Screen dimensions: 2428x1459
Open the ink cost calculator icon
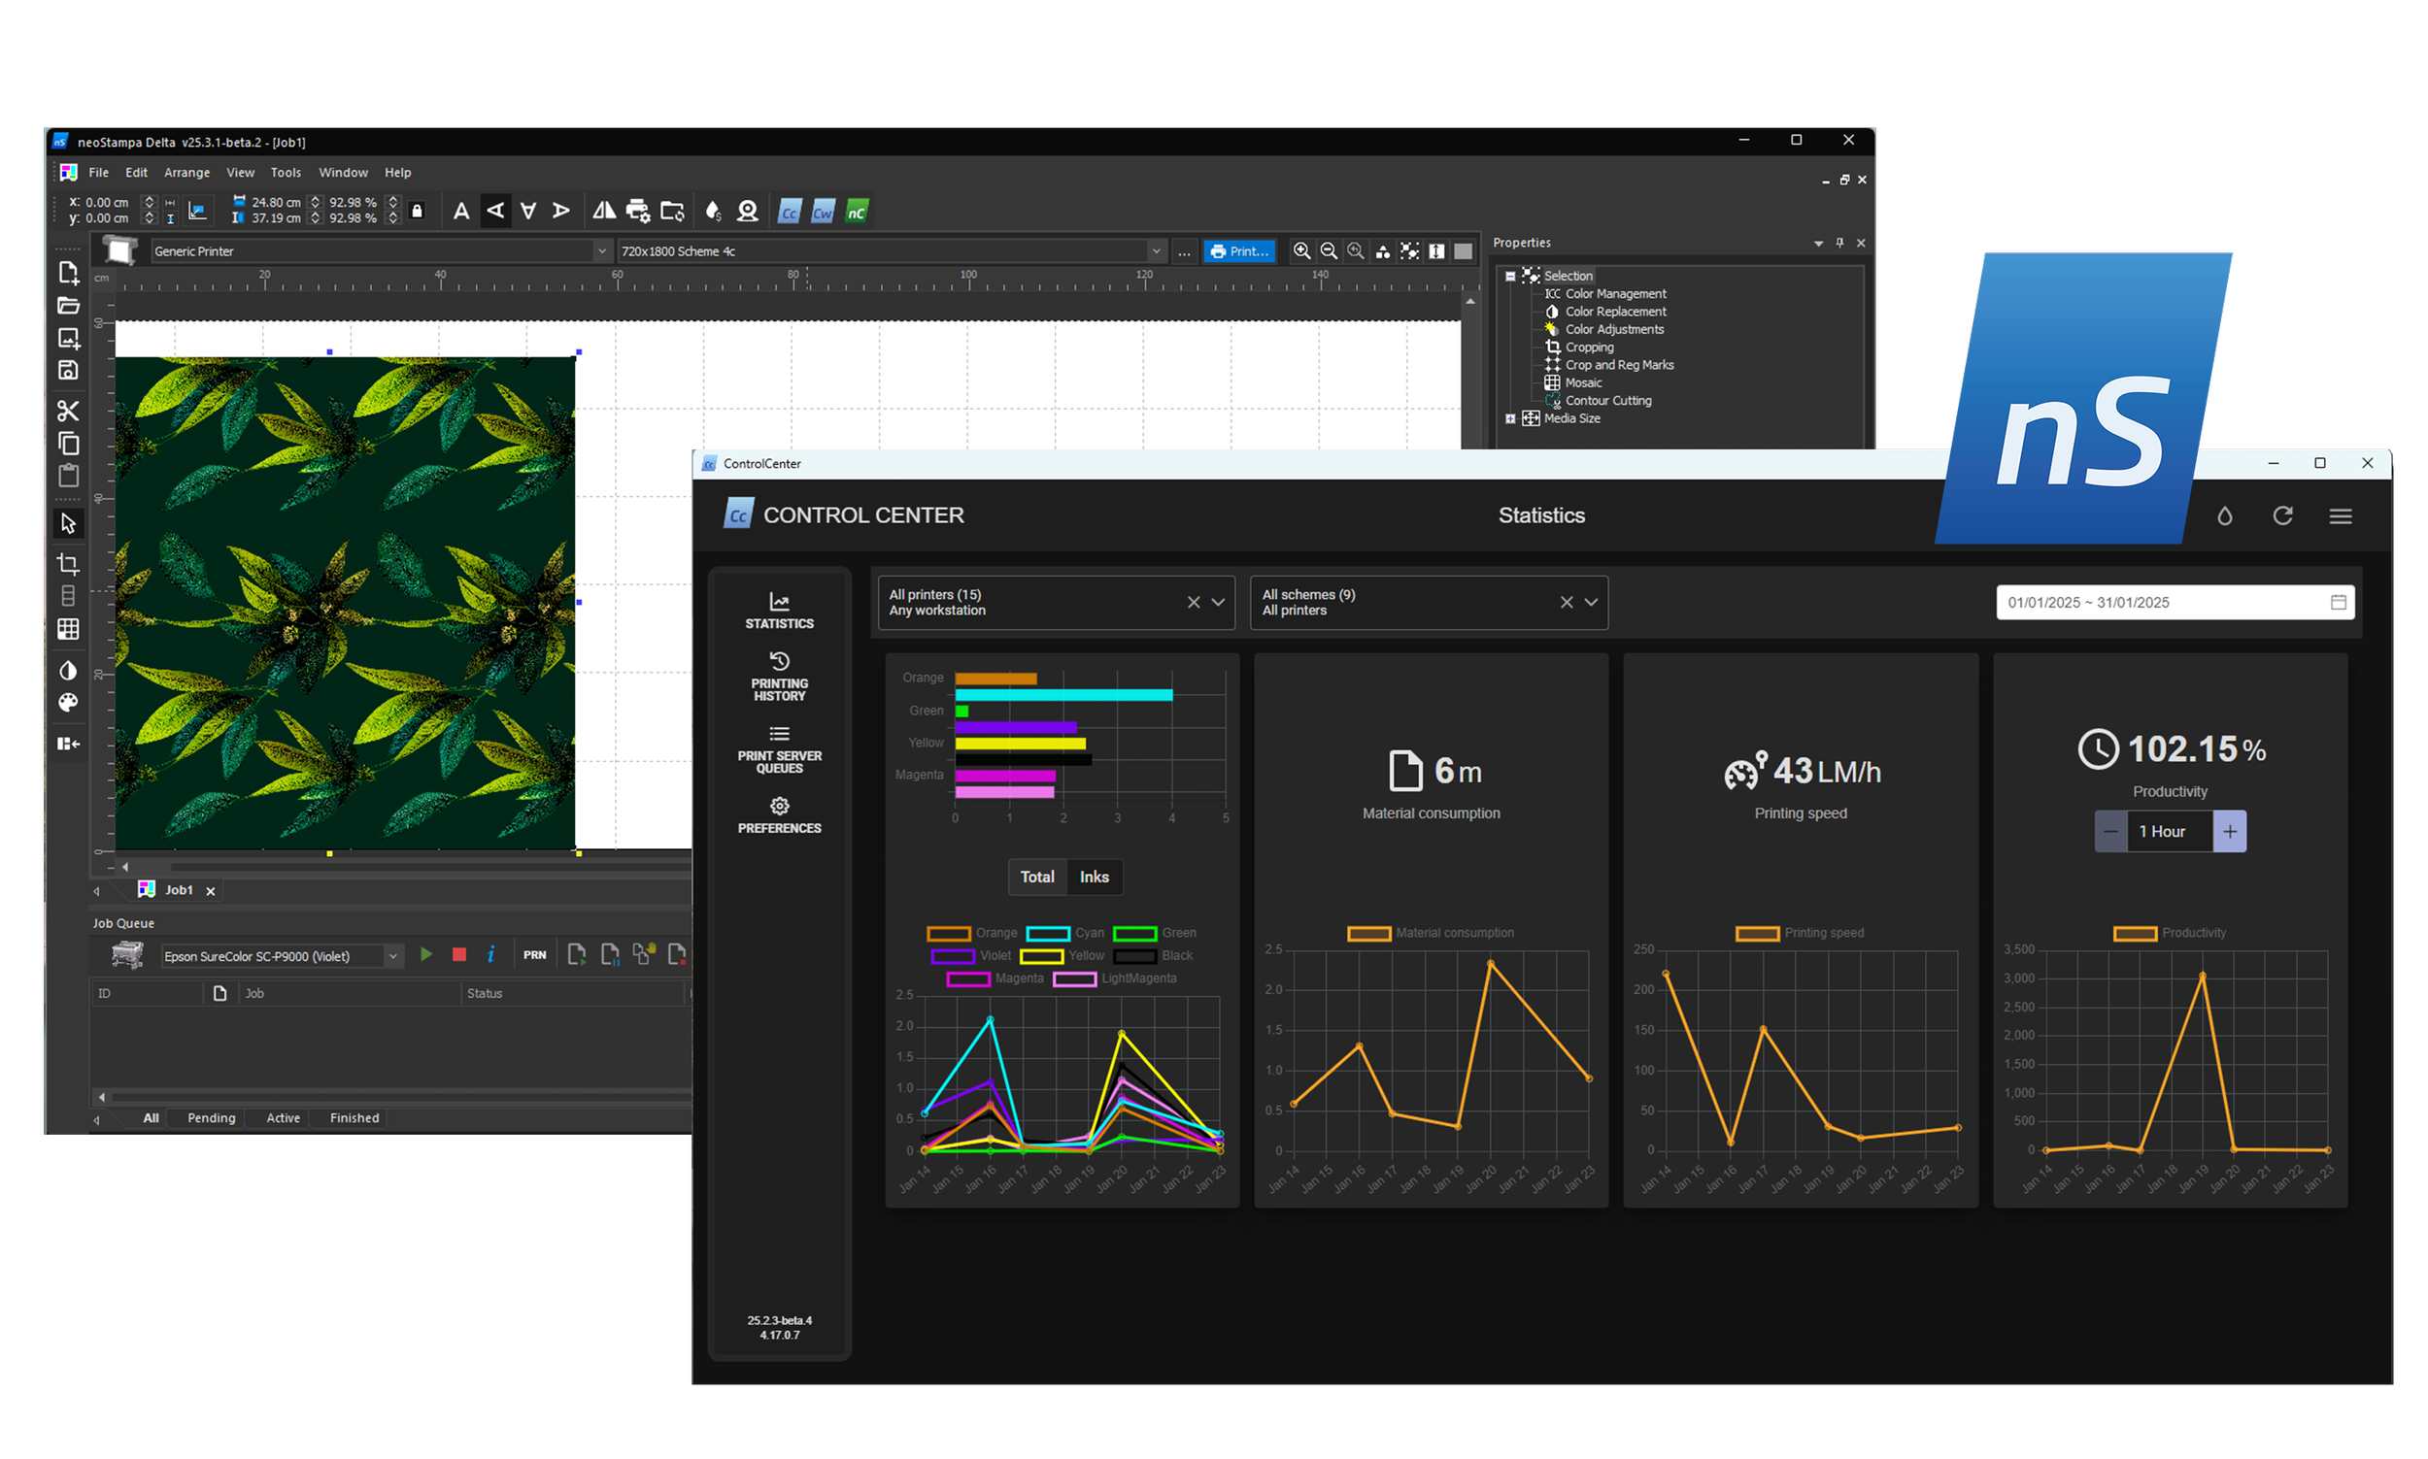713,211
